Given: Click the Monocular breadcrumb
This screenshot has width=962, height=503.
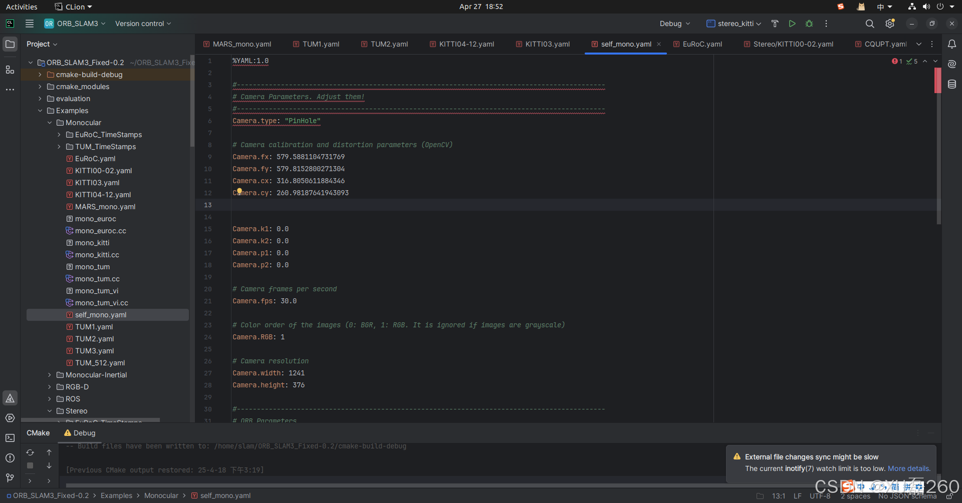Looking at the screenshot, I should coord(161,495).
